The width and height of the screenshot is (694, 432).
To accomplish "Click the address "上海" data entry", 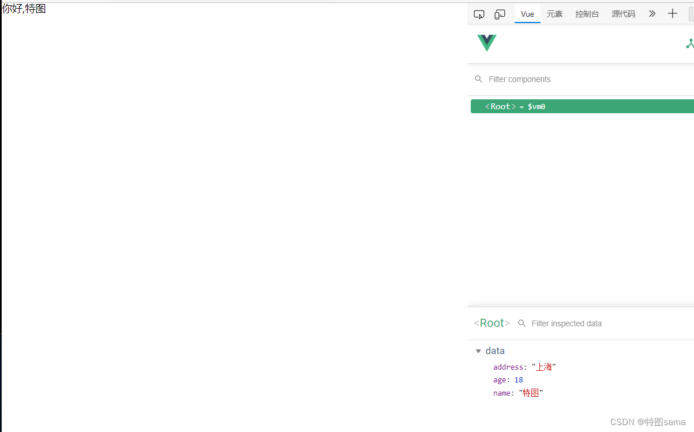I will [x=524, y=367].
